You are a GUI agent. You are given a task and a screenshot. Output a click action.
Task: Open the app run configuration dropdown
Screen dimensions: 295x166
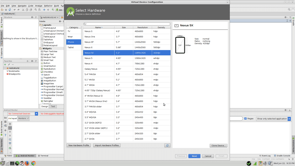click(x=60, y=10)
